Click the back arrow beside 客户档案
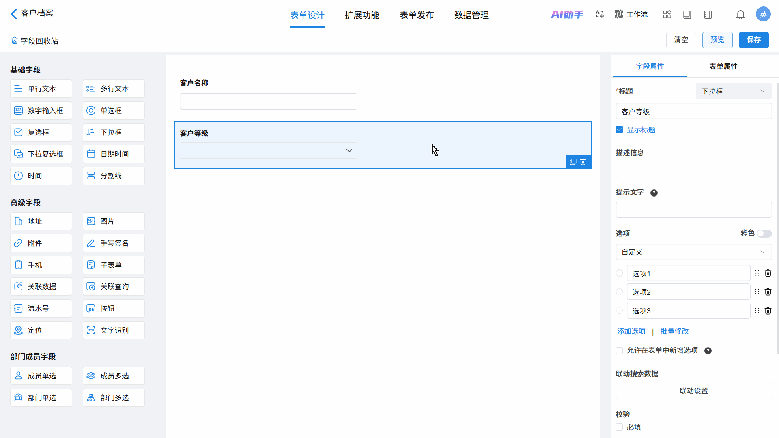The height and width of the screenshot is (438, 779). click(x=13, y=14)
